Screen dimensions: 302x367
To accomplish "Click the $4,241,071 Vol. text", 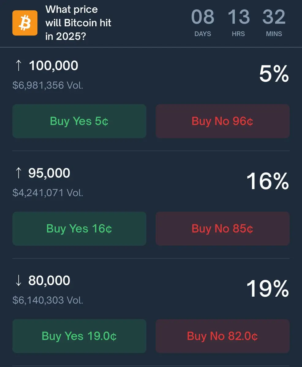I will [x=48, y=193].
